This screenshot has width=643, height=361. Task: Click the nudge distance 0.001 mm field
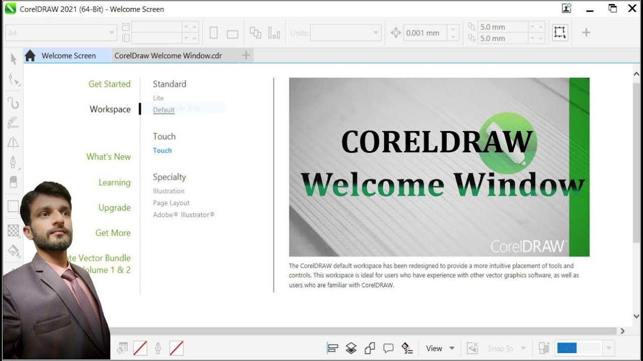(x=425, y=33)
